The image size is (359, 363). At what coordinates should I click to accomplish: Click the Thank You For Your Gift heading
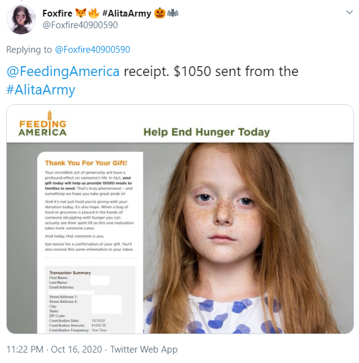coord(86,163)
